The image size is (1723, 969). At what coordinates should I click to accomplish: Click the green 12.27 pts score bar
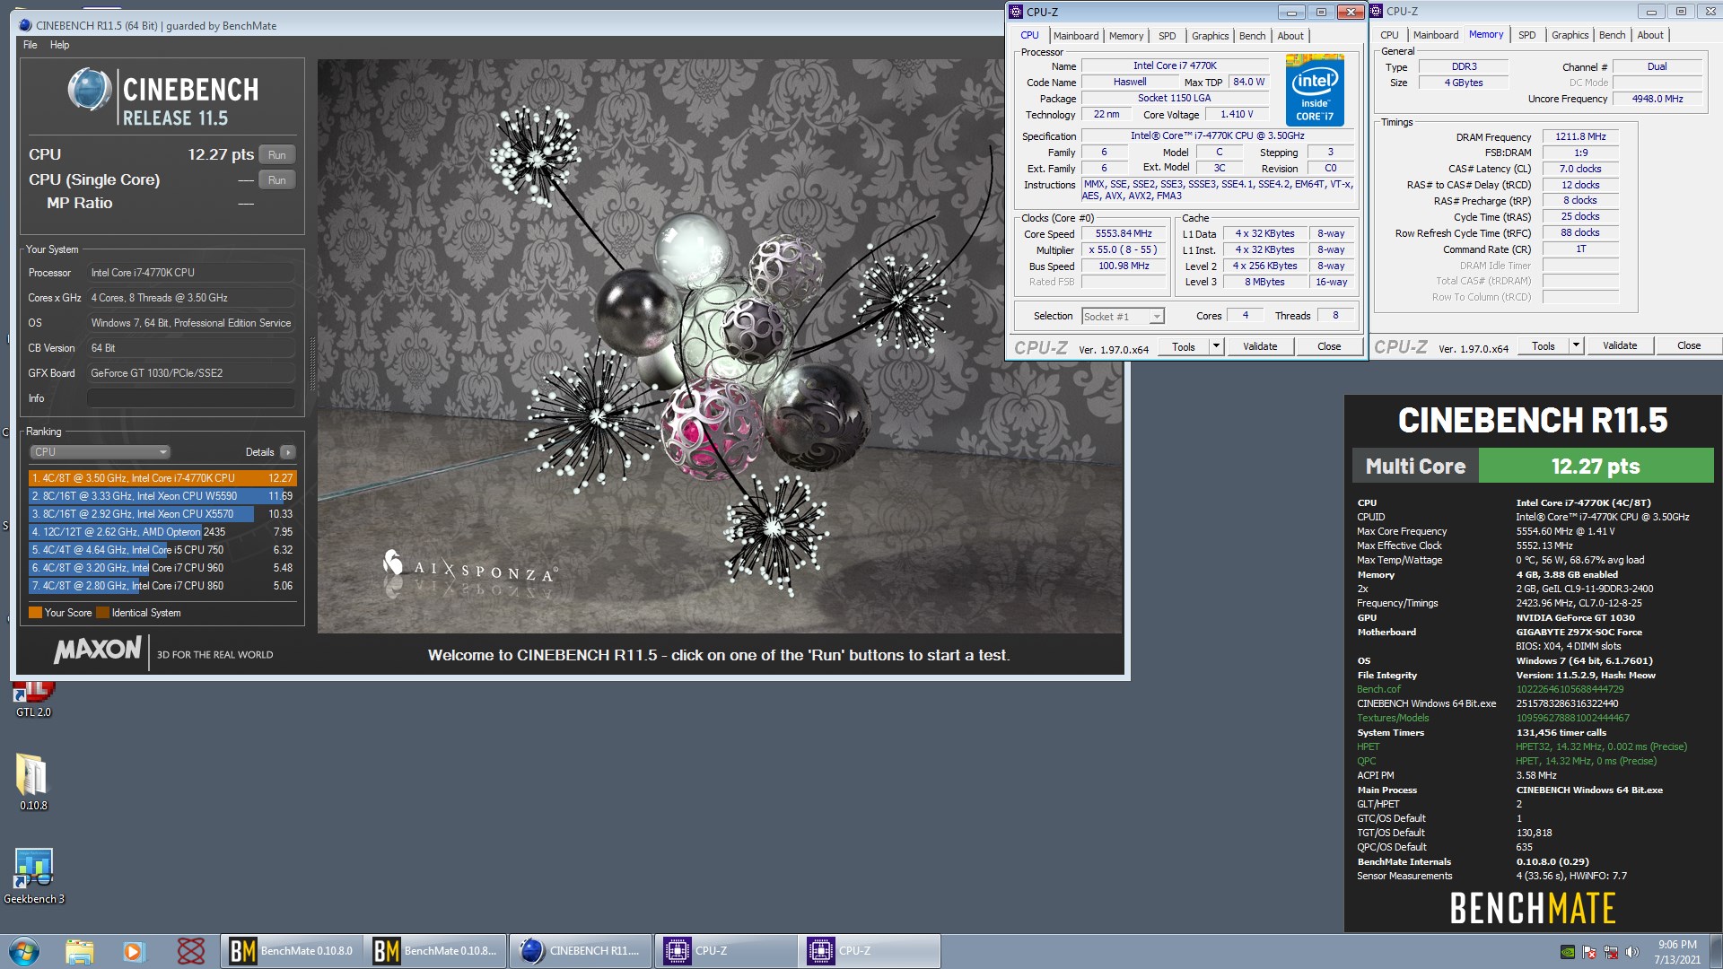1596,467
